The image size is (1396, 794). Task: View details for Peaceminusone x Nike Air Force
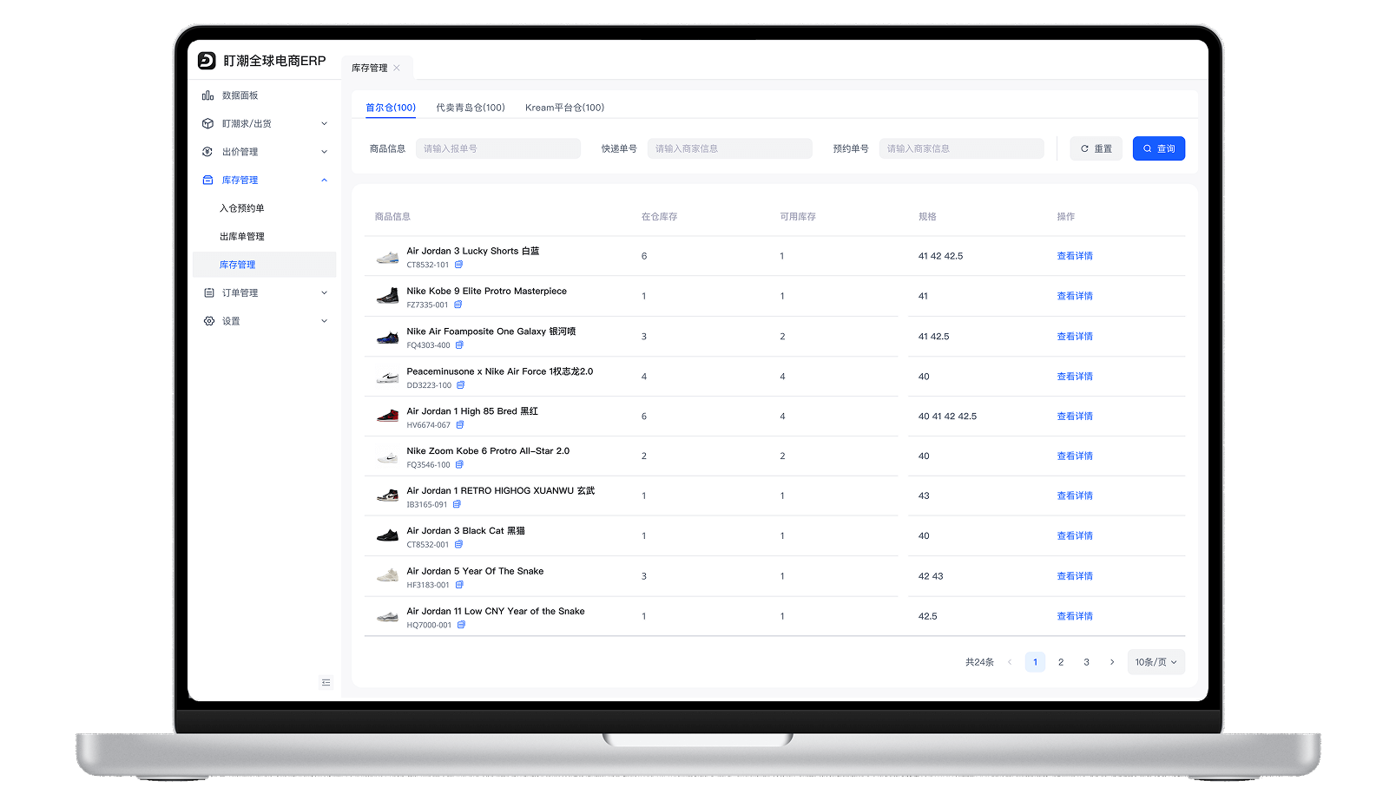click(1075, 377)
